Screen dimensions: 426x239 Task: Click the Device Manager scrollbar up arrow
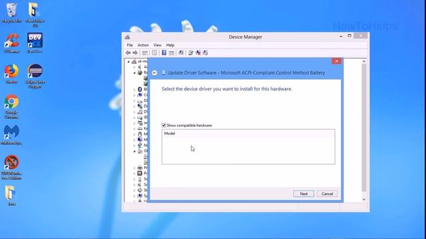[364, 62]
